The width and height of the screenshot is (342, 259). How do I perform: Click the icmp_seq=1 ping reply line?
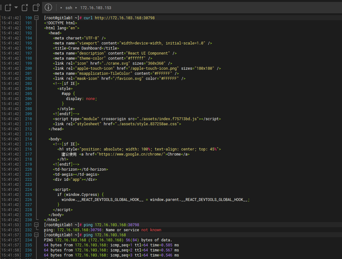[111, 245]
